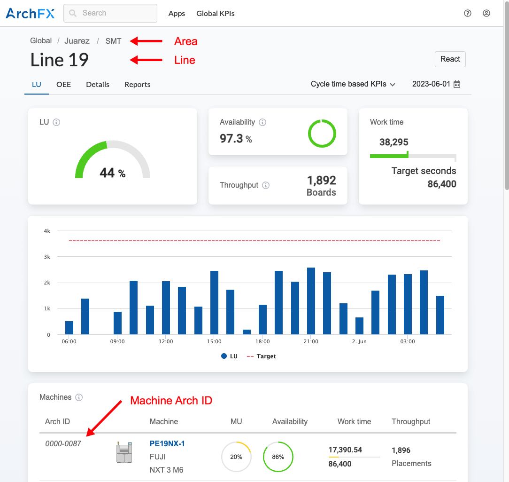509x482 pixels.
Task: Open Global KPIs from the top bar
Action: click(215, 14)
